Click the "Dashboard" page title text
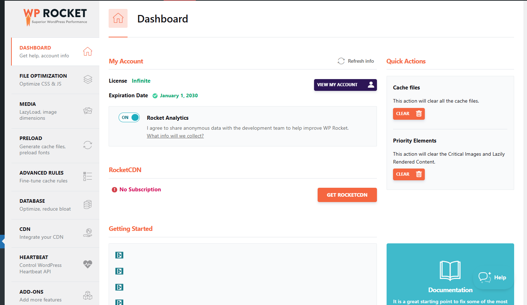The image size is (527, 305). tap(163, 19)
